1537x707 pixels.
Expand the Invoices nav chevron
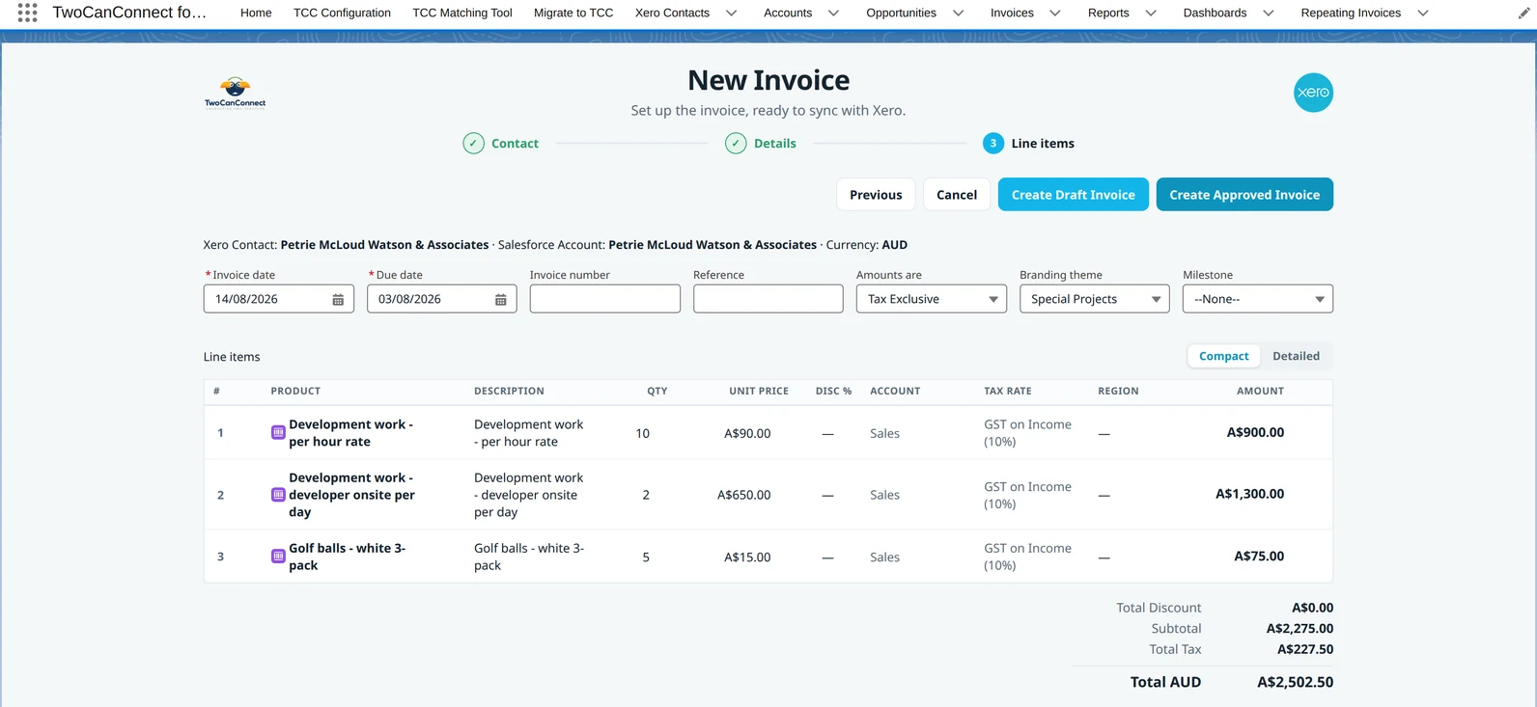[1054, 14]
